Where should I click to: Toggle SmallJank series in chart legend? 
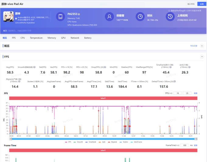pos(91,142)
